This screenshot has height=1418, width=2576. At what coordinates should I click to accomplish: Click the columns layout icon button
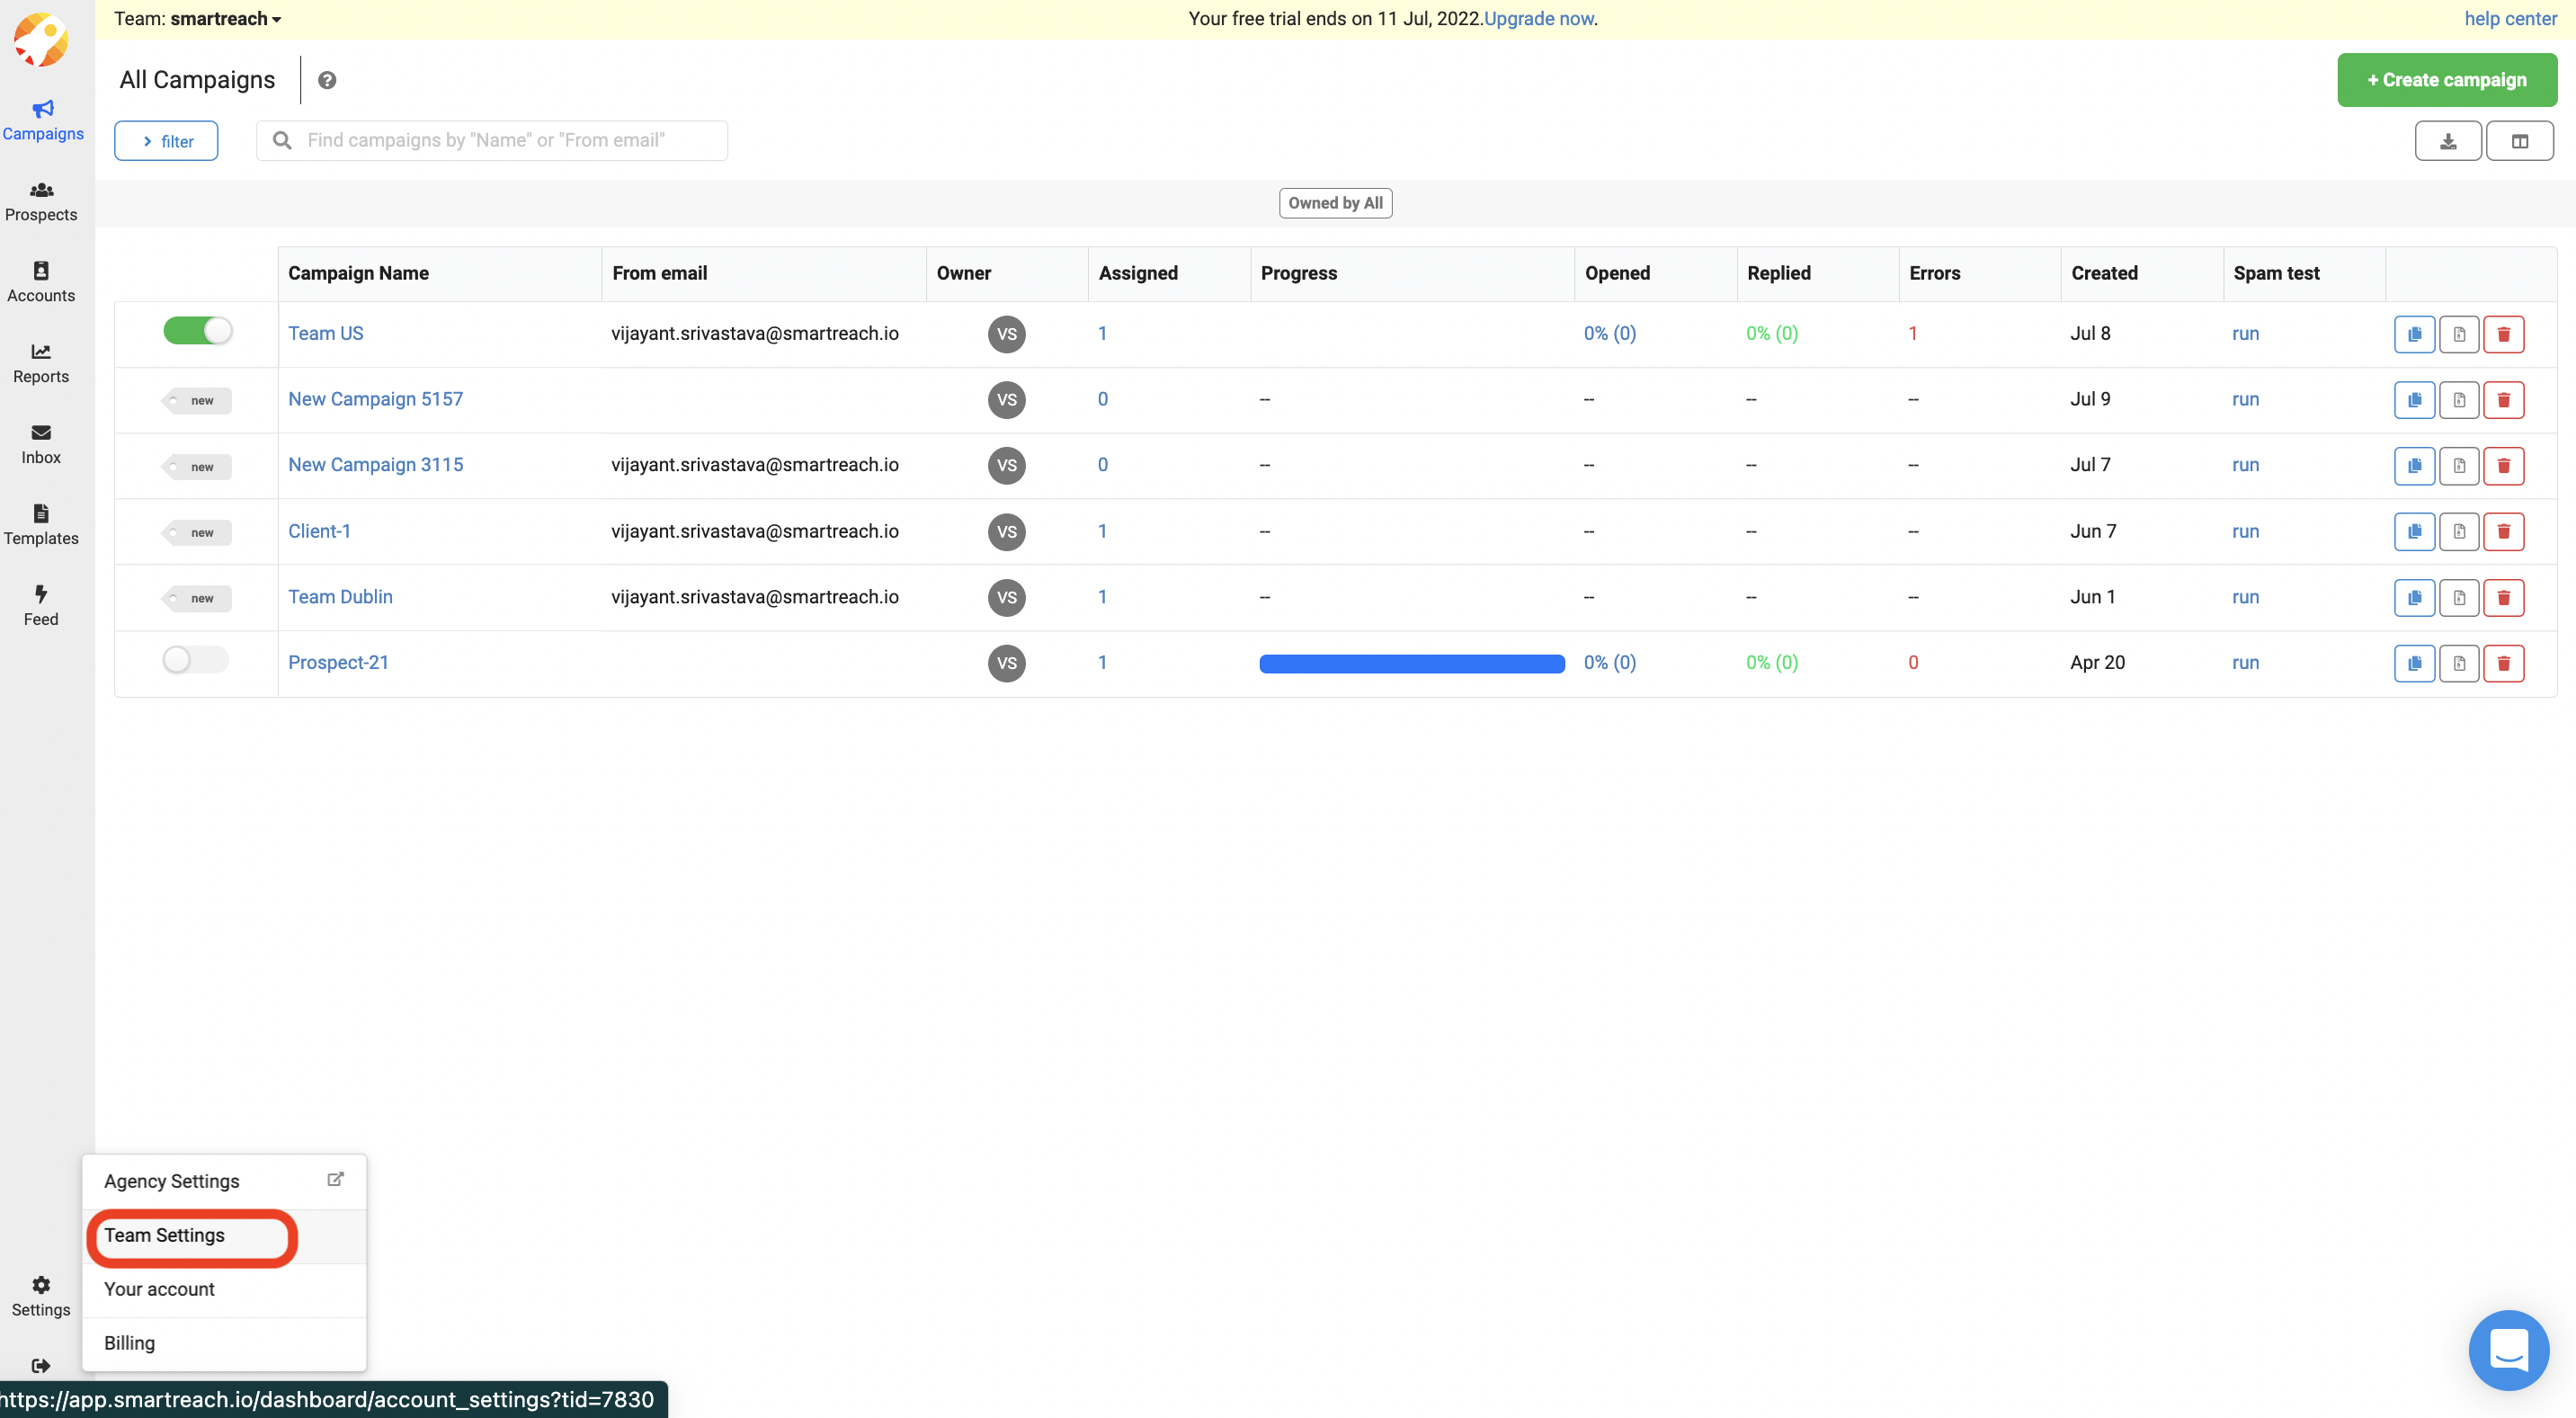[2519, 141]
